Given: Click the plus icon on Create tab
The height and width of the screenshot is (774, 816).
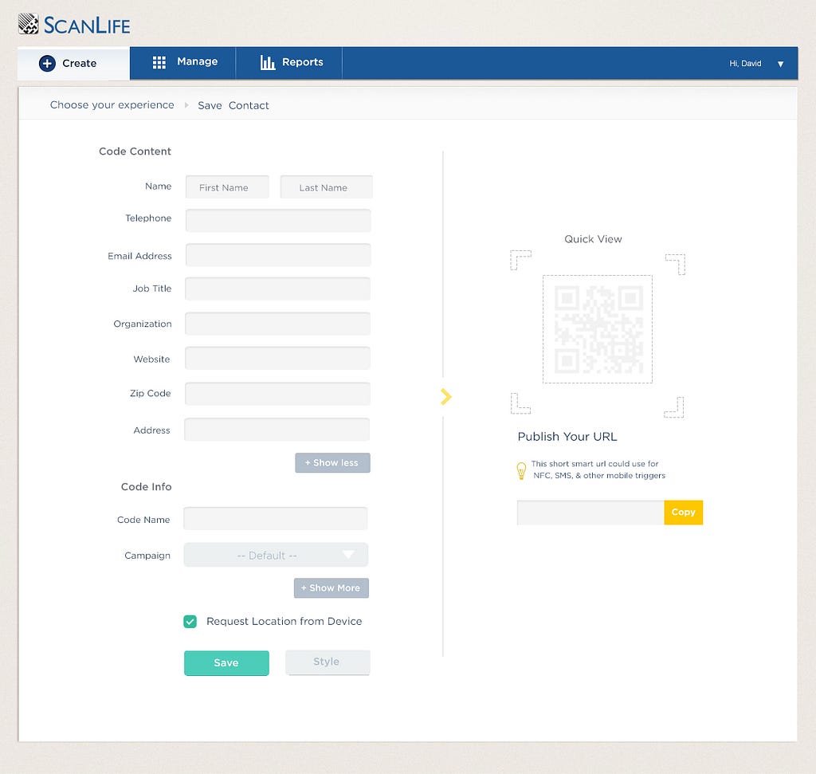Looking at the screenshot, I should (x=47, y=64).
